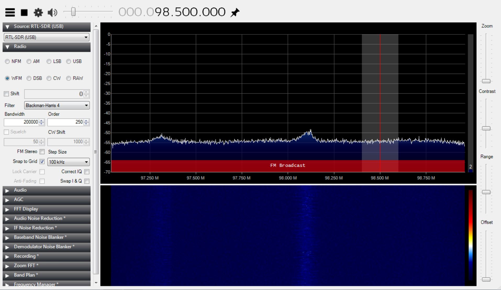Open the RTL-SDR source device dropdown
The width and height of the screenshot is (501, 290).
click(46, 37)
